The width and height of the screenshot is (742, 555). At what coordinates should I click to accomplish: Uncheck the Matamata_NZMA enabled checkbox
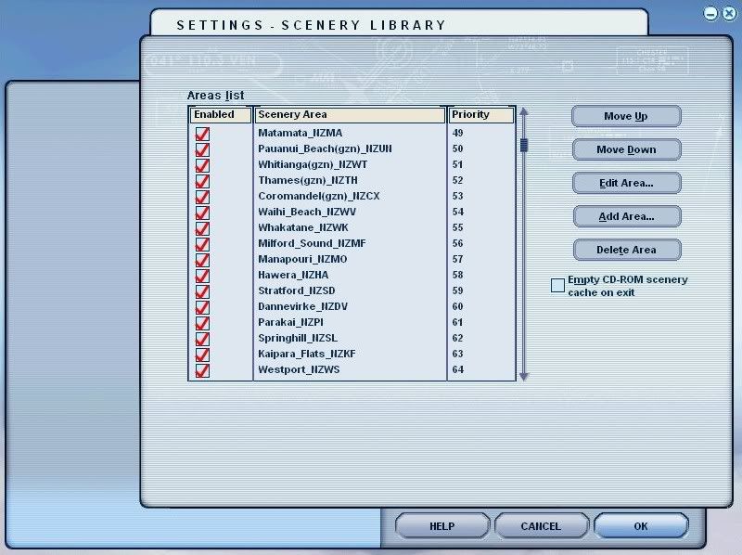(x=202, y=134)
